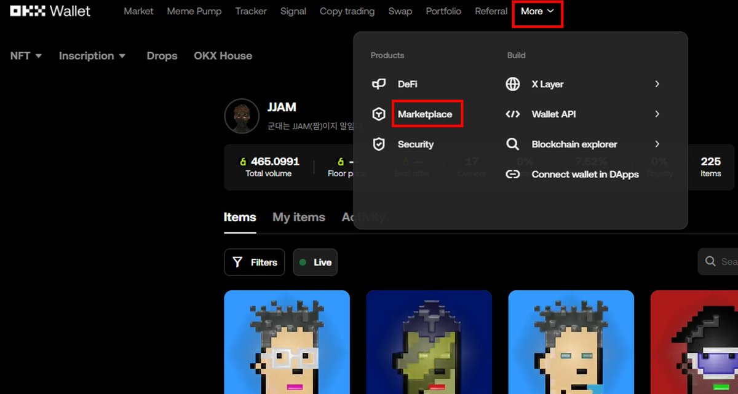Select Connect wallet in DApps

(x=585, y=175)
